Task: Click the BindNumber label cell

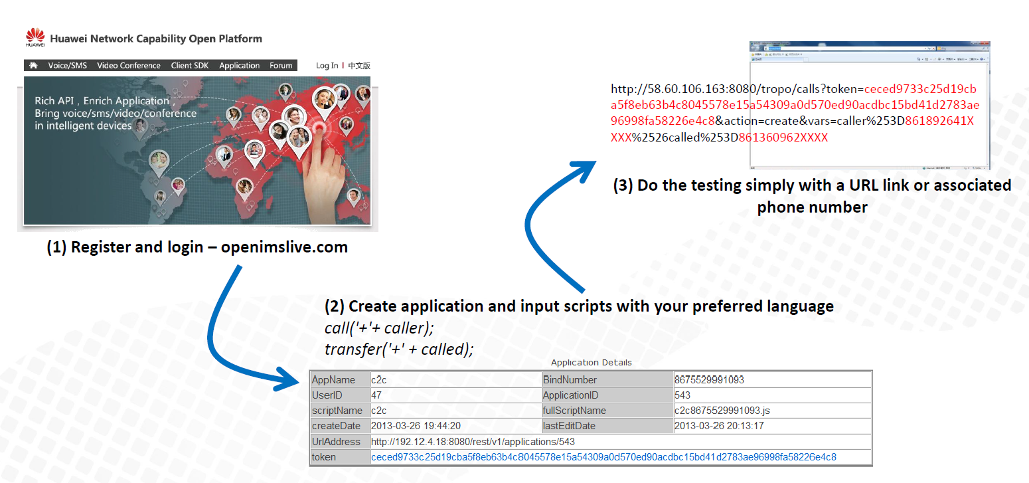Action: (x=607, y=380)
